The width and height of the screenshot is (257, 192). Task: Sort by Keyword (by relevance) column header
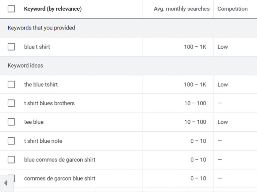pos(53,9)
